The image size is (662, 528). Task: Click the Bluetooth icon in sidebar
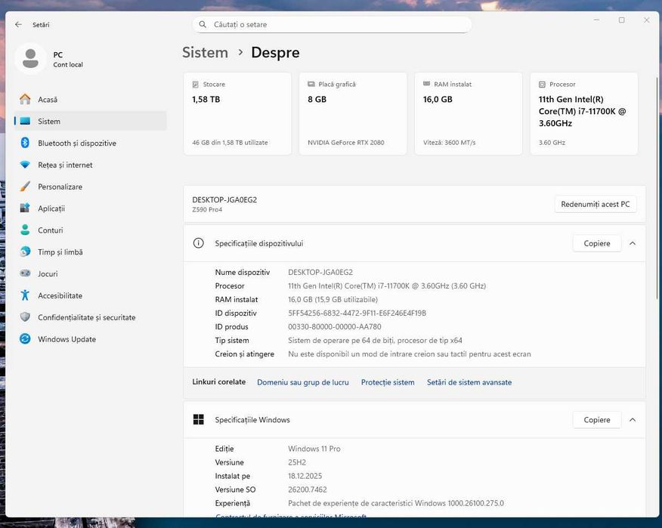point(25,143)
